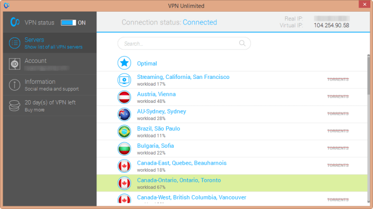Click the app icon in title bar
Image resolution: width=373 pixels, height=209 pixels.
pyautogui.click(x=6, y=5)
